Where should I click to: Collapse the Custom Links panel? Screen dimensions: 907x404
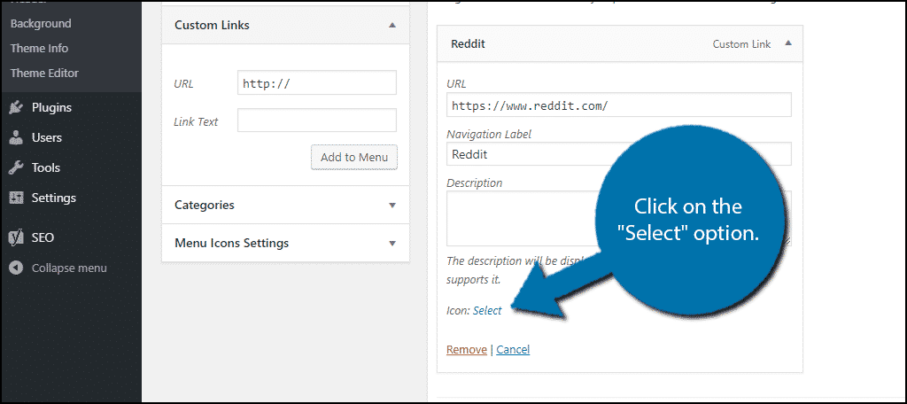(x=391, y=26)
